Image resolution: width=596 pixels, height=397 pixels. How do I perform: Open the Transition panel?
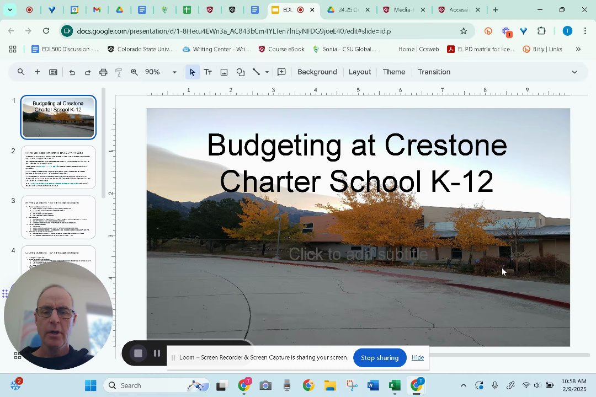click(x=434, y=72)
